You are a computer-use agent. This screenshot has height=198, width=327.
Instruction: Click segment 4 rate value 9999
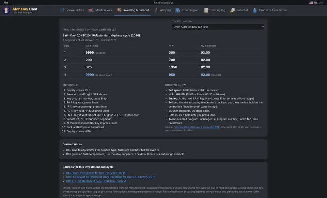[90, 75]
